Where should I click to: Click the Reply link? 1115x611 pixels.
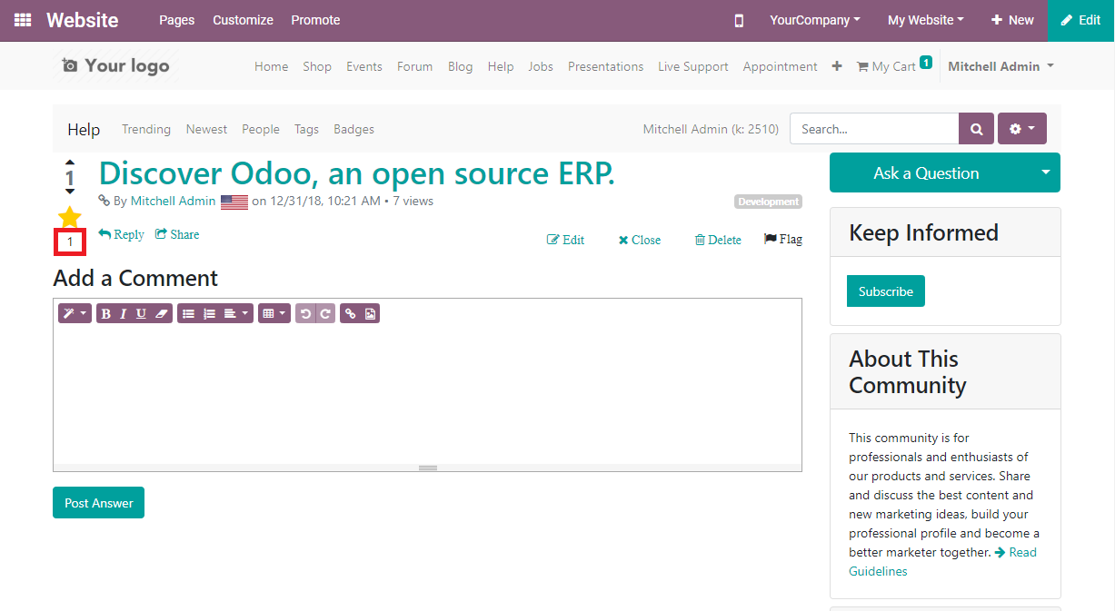122,234
